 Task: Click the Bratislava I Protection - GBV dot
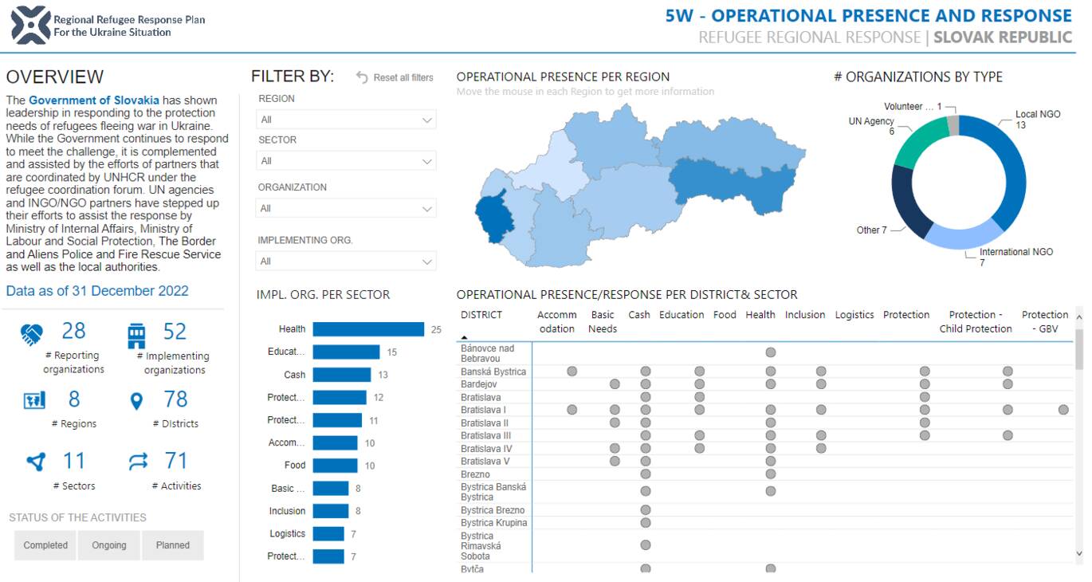click(1063, 410)
